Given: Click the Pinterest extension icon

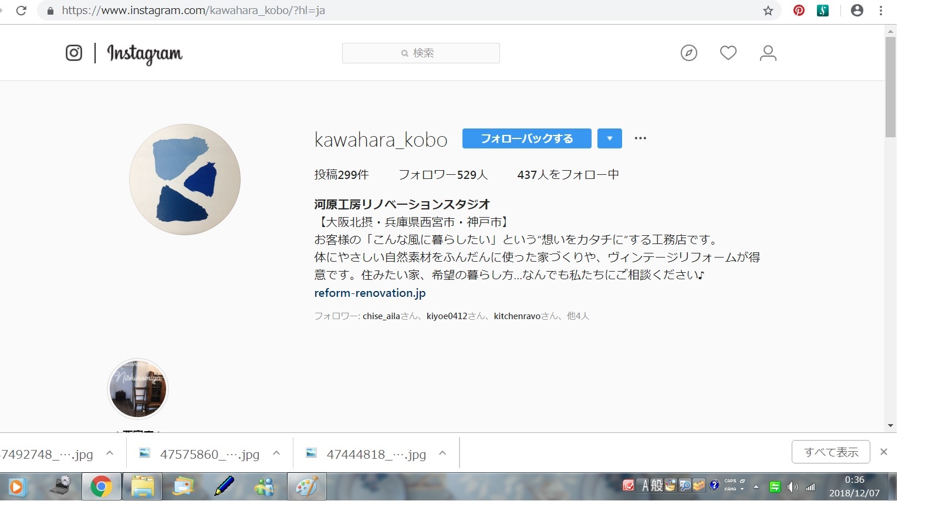Looking at the screenshot, I should click(799, 11).
